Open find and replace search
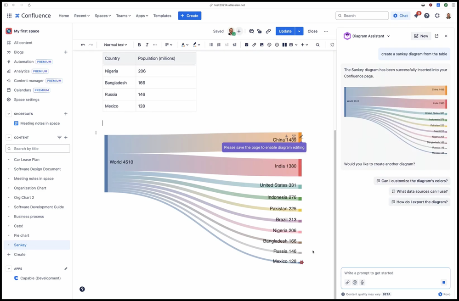Image resolution: width=459 pixels, height=301 pixels. (x=317, y=45)
